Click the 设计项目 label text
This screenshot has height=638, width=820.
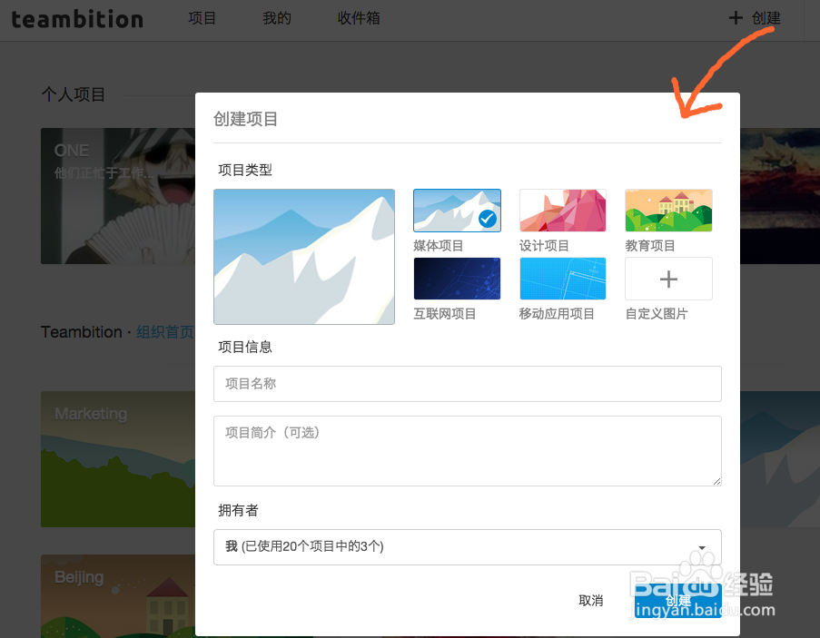tap(544, 246)
